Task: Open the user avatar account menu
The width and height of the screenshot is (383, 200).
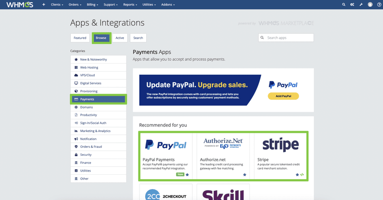Action: point(370,5)
